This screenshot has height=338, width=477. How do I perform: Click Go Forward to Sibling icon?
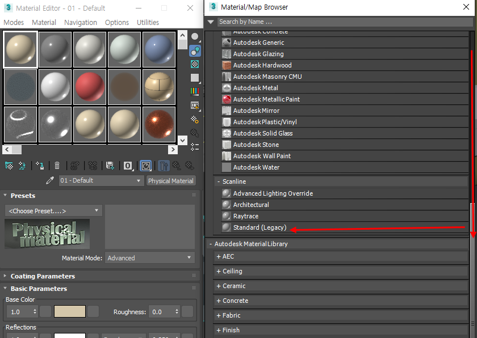(x=190, y=166)
